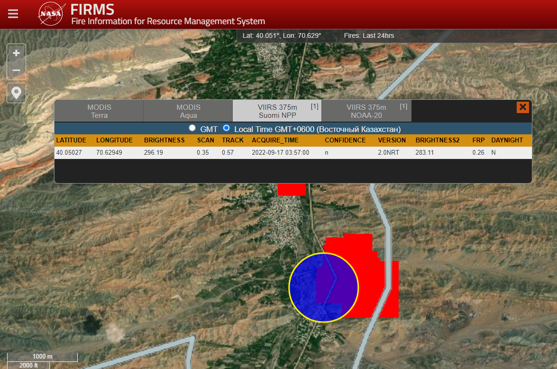Click the FIRMS title text

point(92,9)
